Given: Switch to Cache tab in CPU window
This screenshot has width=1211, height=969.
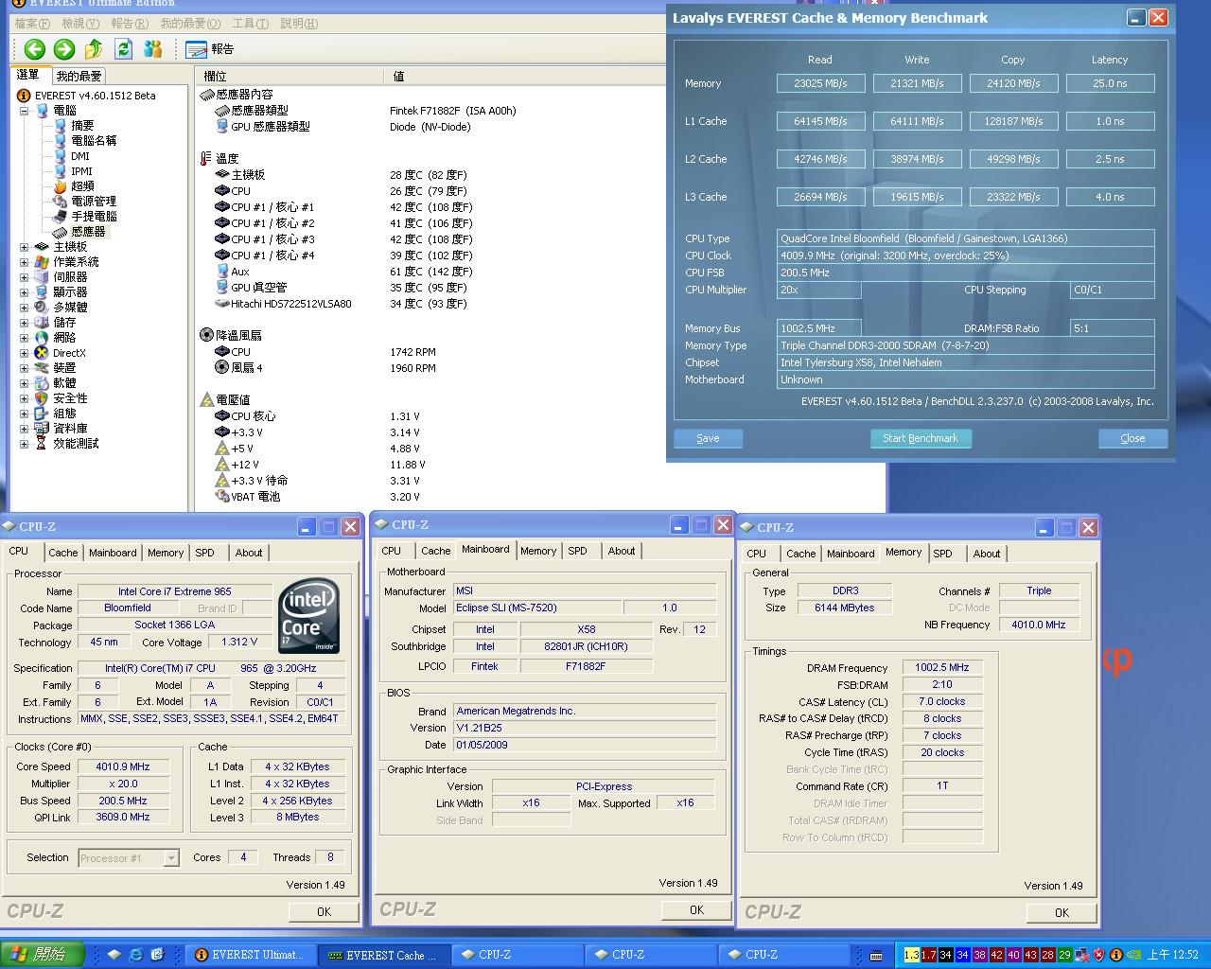Looking at the screenshot, I should 63,553.
